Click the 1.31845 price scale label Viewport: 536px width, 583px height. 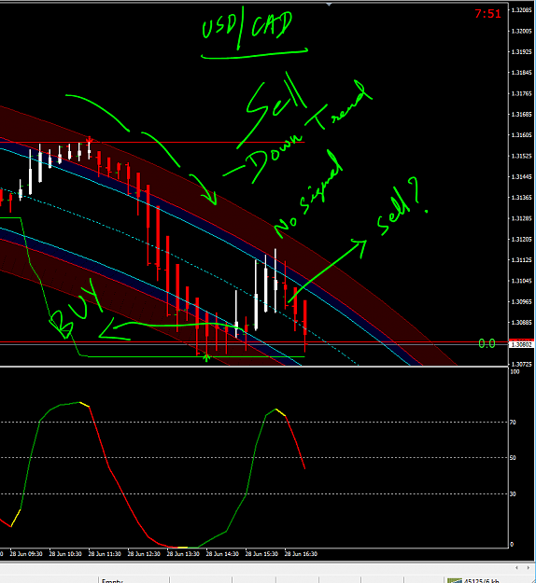tap(521, 73)
